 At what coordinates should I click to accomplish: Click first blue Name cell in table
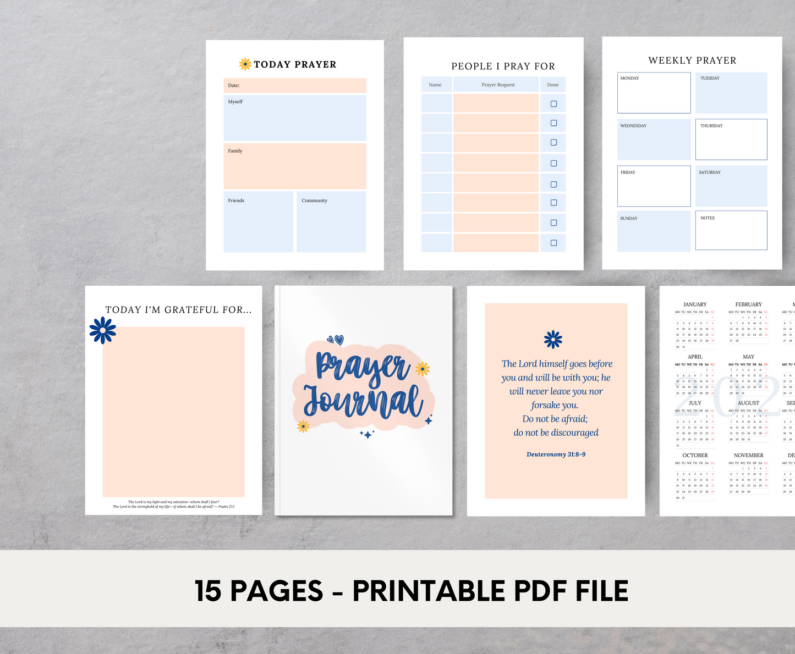tap(437, 103)
